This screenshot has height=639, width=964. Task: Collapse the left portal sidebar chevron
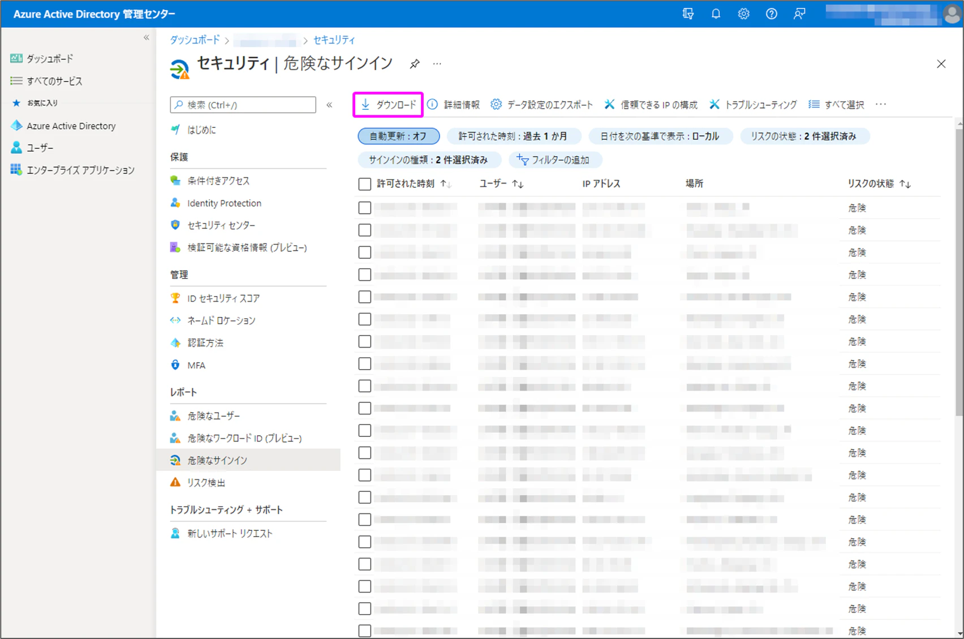[147, 38]
